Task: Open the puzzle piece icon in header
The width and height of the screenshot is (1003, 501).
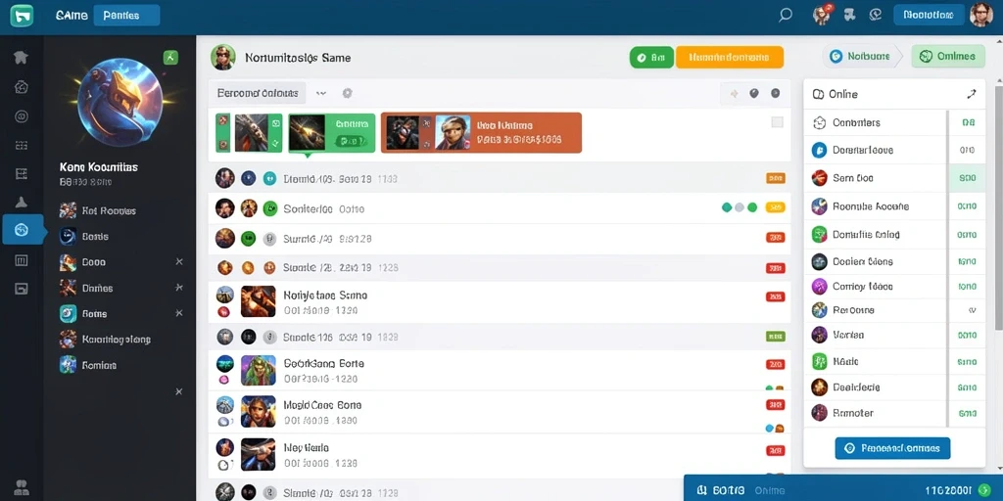Action: 849,16
